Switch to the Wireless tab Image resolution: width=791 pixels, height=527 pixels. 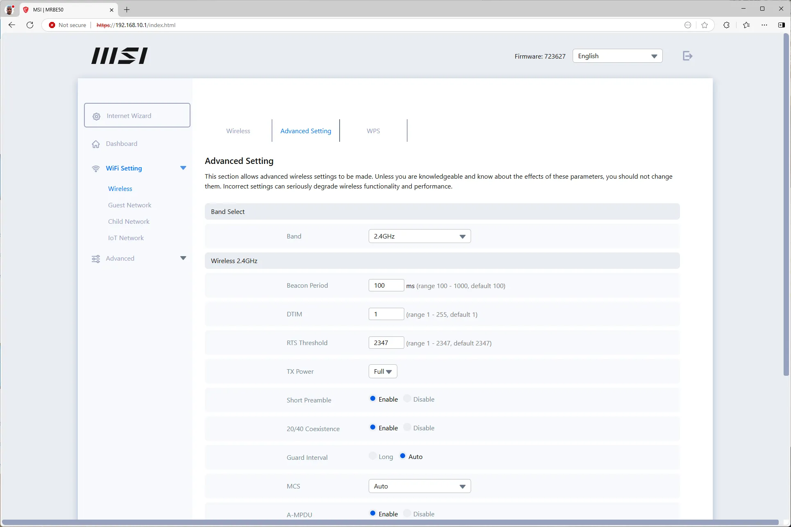(x=238, y=131)
